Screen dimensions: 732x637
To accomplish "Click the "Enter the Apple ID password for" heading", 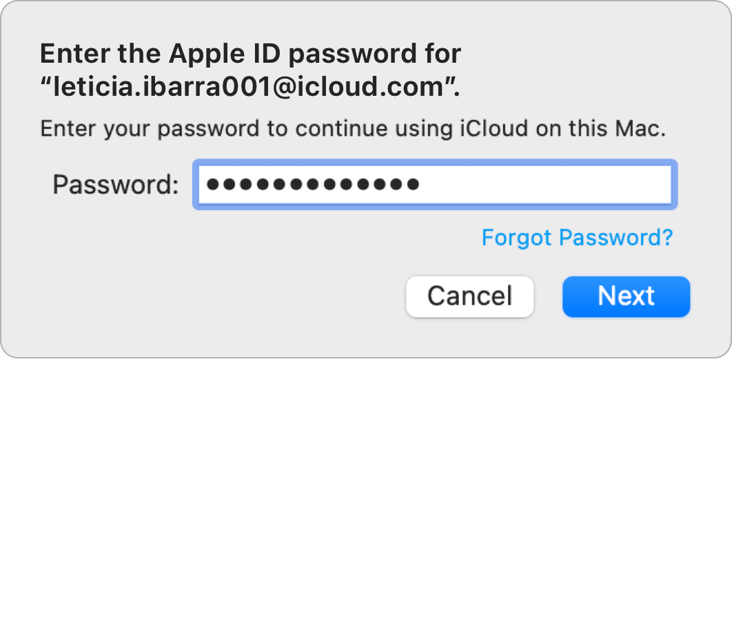I will pos(250,54).
